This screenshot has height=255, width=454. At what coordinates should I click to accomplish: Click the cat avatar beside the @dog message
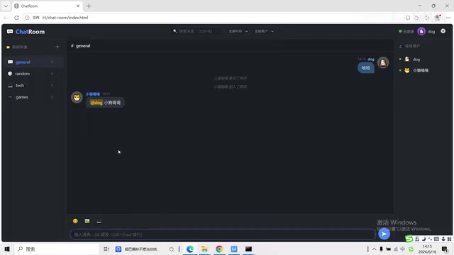click(x=77, y=98)
